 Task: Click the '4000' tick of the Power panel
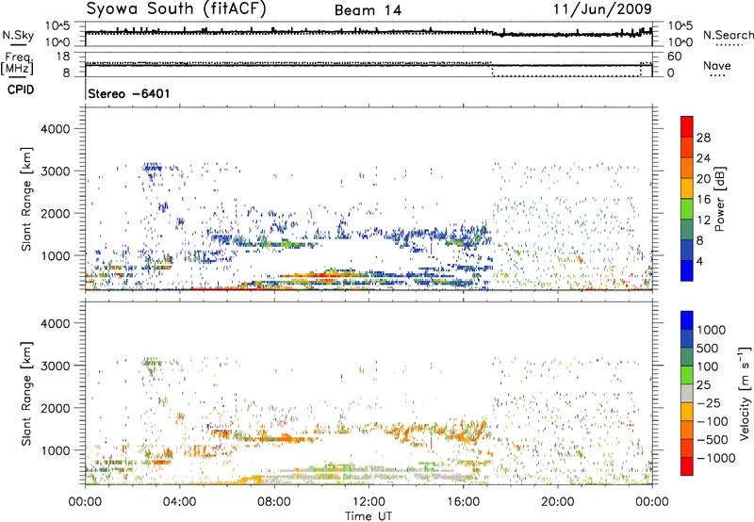click(x=55, y=129)
